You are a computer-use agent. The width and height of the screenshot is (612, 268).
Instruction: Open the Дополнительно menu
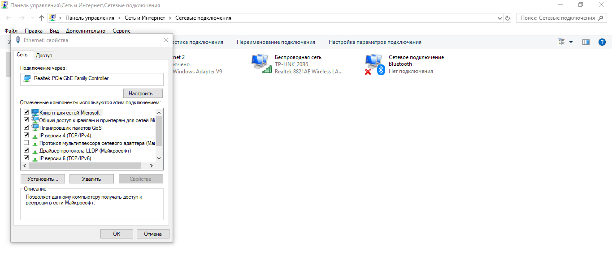[86, 31]
